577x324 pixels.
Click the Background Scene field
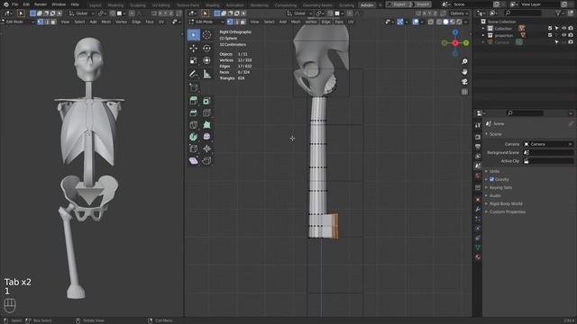548,152
